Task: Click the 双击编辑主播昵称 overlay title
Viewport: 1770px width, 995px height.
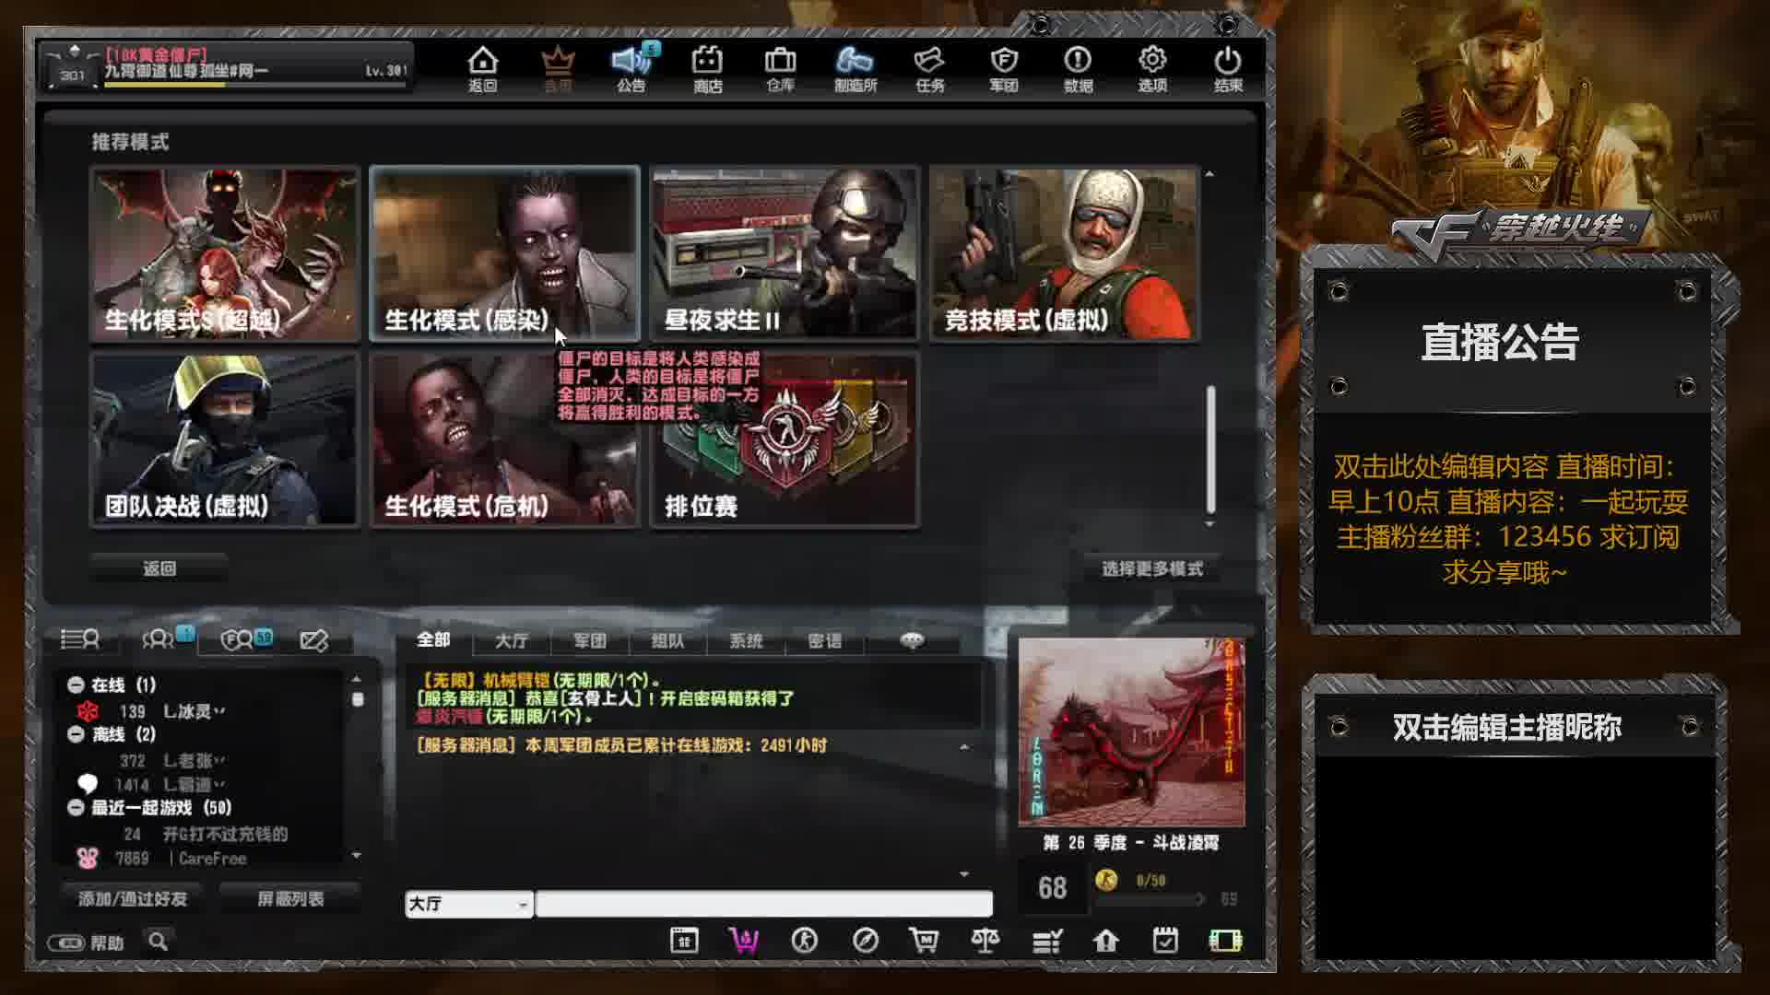Action: tap(1506, 728)
